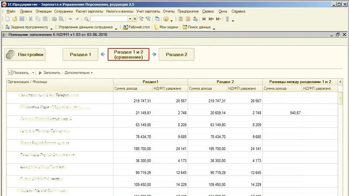Image resolution: width=349 pixels, height=196 pixels.
Task: Clear the search field with X
Action: coord(135,19)
